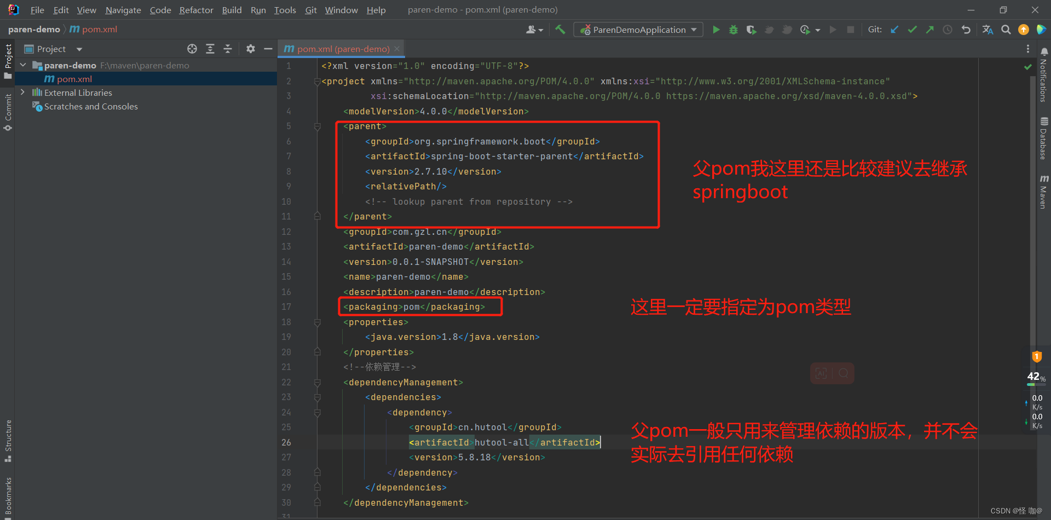Click Git Push green arrow icon
The height and width of the screenshot is (520, 1051).
click(x=930, y=30)
